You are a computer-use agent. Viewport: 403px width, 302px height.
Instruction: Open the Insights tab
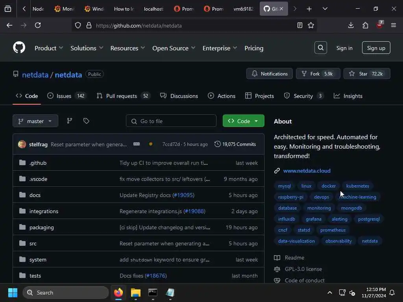pos(348,96)
